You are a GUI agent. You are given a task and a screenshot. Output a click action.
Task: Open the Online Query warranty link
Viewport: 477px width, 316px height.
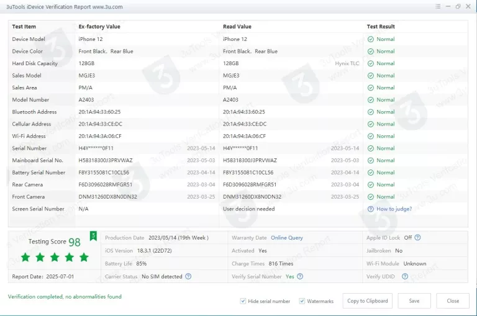point(287,238)
